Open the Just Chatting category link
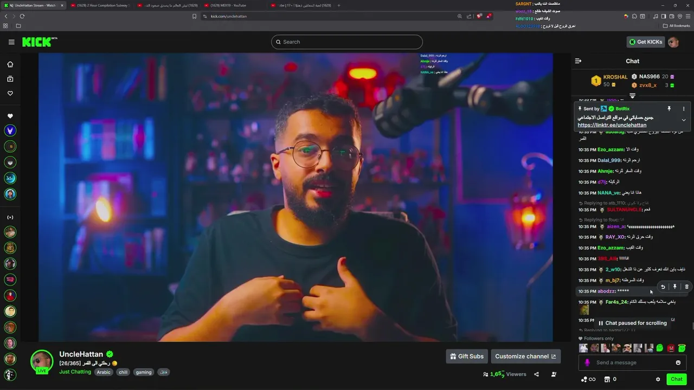 (75, 372)
